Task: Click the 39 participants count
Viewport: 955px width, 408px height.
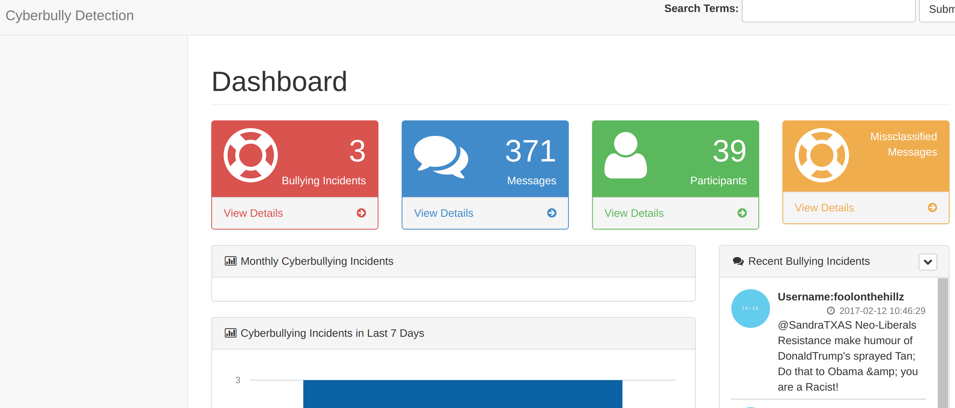Action: [729, 151]
